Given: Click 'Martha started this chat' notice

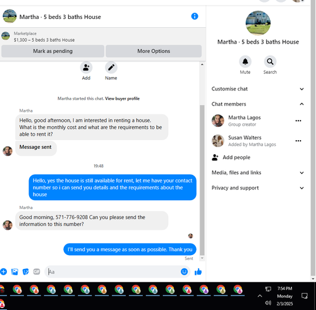Looking at the screenshot, I should 81,98.
